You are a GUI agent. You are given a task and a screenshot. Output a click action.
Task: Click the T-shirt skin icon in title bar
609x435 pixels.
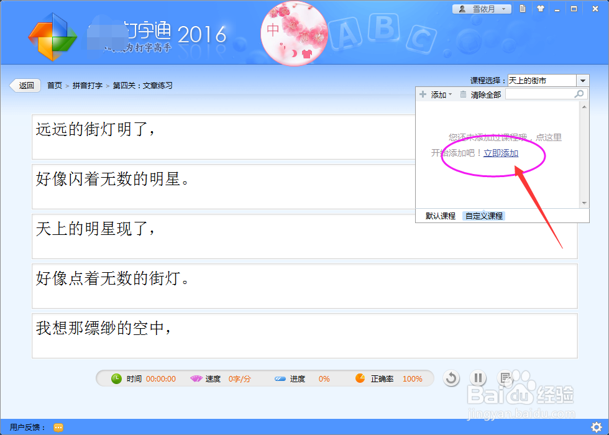pyautogui.click(x=539, y=9)
